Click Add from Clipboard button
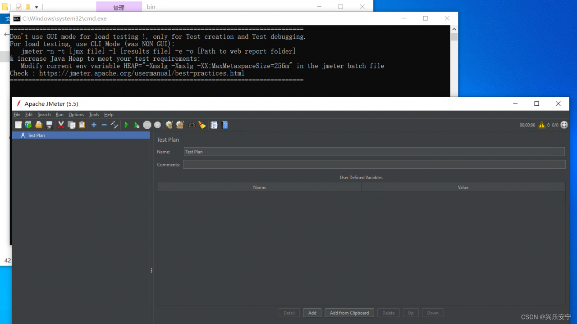This screenshot has width=577, height=324. tap(349, 313)
